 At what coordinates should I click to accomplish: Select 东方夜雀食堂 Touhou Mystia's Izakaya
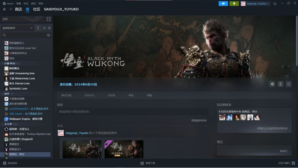pos(28,134)
